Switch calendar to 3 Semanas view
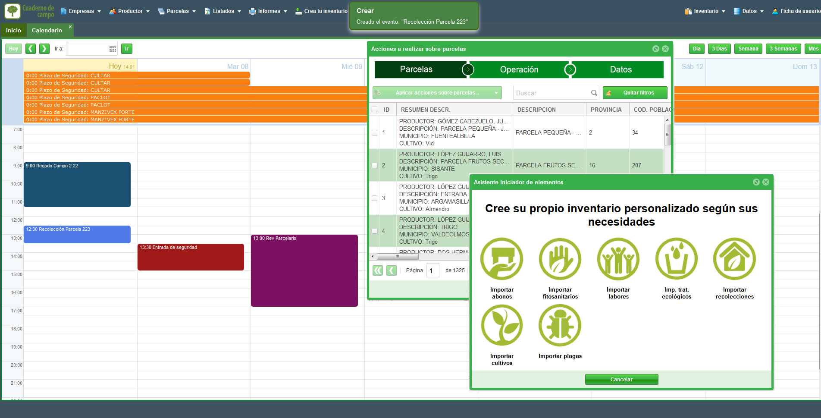The image size is (821, 418). [x=783, y=49]
